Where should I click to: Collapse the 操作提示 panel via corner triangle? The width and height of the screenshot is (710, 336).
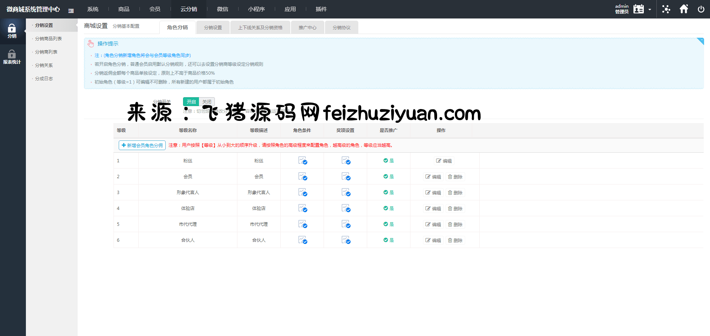(700, 41)
